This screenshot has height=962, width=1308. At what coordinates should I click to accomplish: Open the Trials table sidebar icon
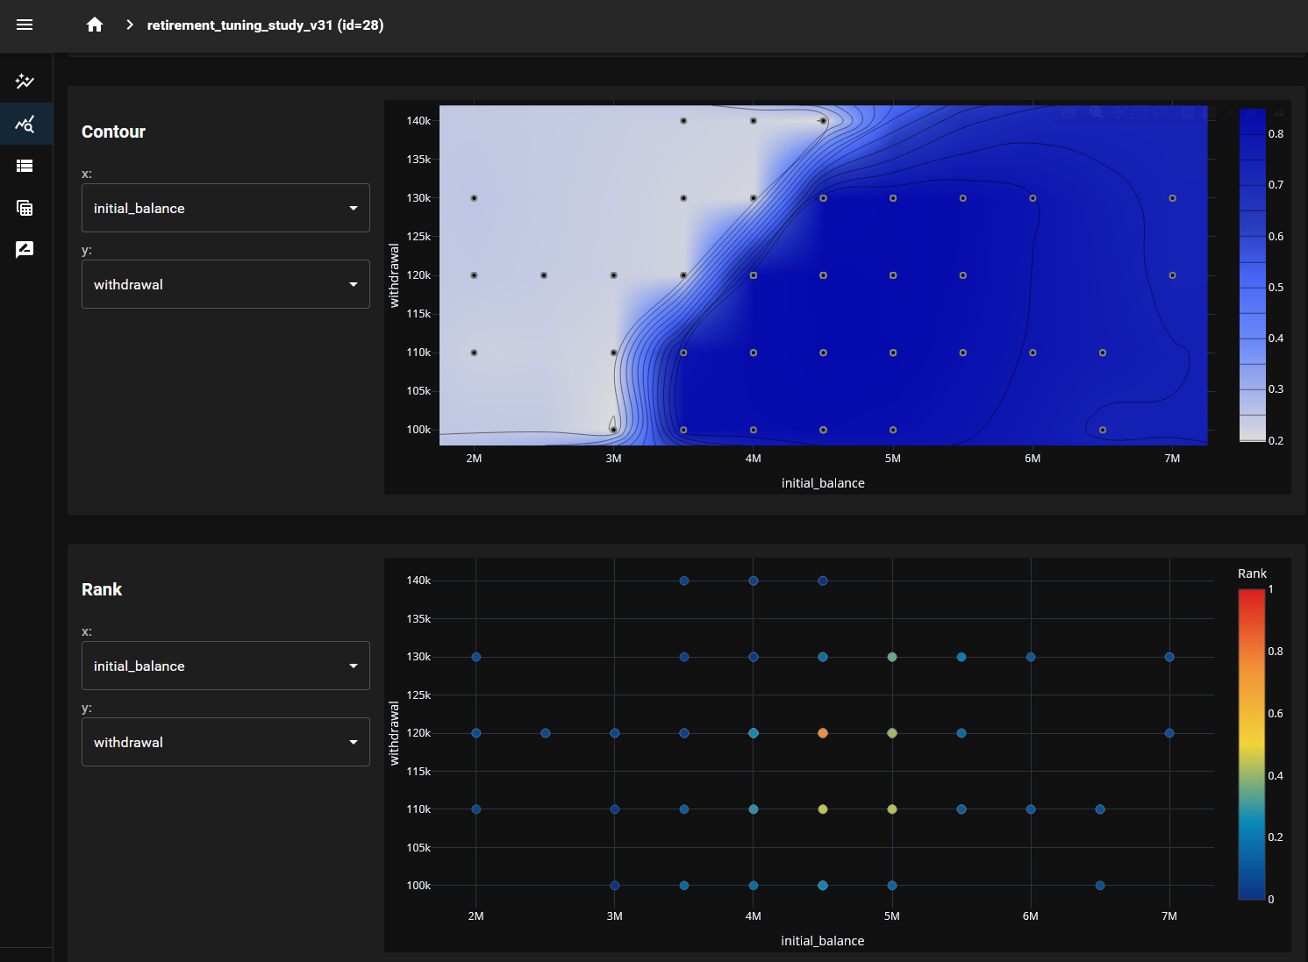[25, 208]
